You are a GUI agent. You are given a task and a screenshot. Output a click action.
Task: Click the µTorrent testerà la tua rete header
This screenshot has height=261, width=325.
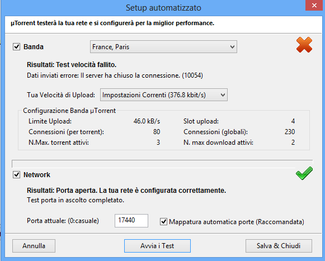(x=112, y=23)
